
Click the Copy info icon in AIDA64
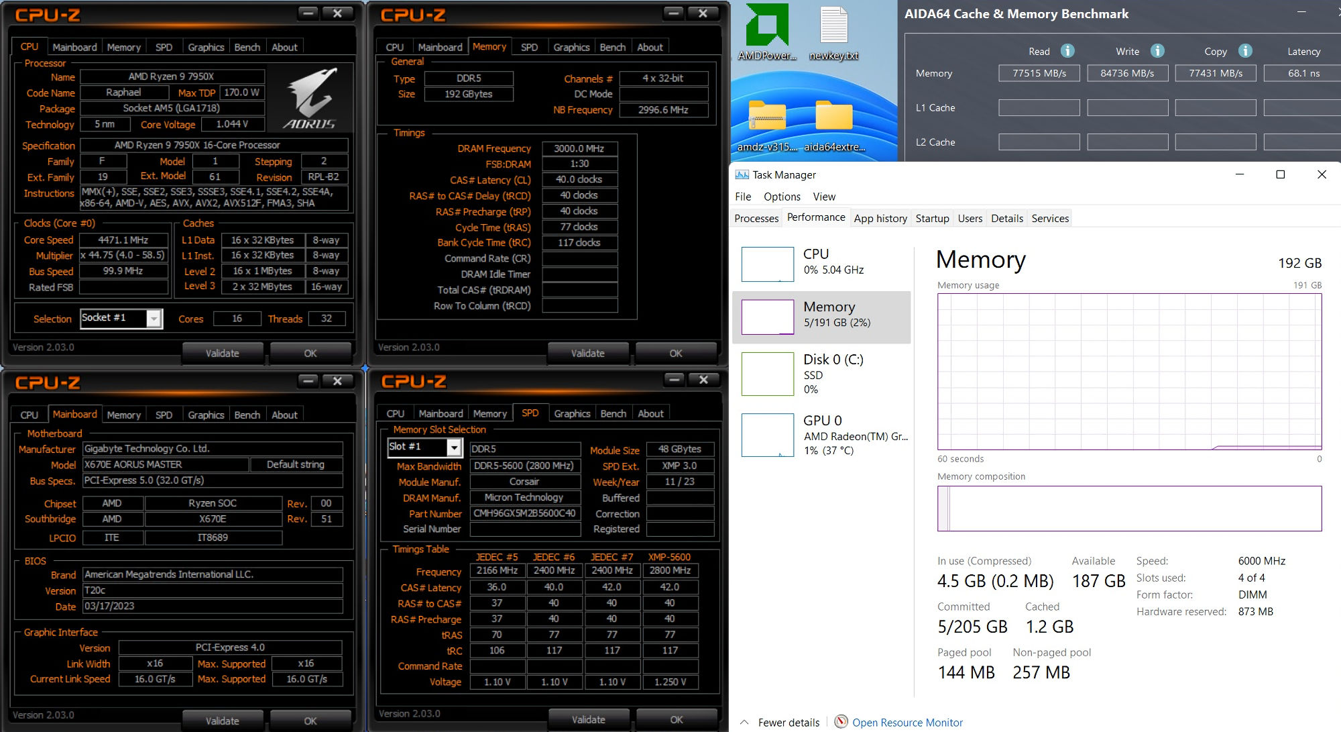point(1245,51)
